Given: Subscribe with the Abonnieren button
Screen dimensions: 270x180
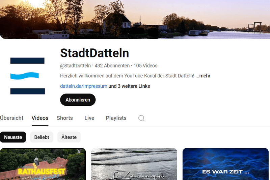Looking at the screenshot, I should coord(78,100).
